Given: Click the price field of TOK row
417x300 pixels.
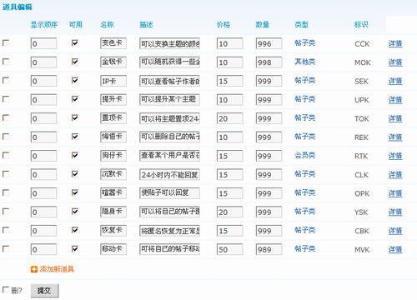Looking at the screenshot, I should coord(229,118).
